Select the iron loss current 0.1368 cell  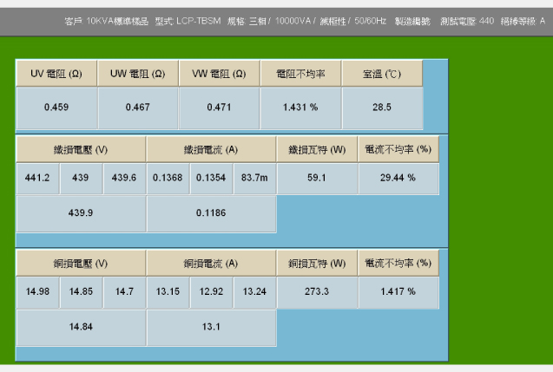(168, 178)
